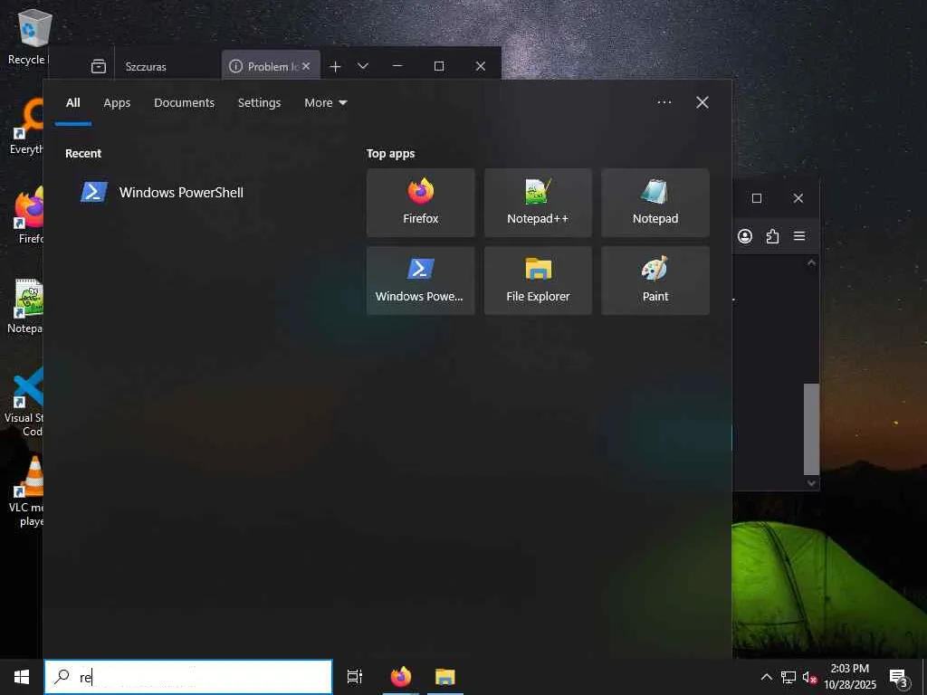Image resolution: width=927 pixels, height=695 pixels.
Task: Select the Firefox desktop shortcut
Action: point(27,215)
